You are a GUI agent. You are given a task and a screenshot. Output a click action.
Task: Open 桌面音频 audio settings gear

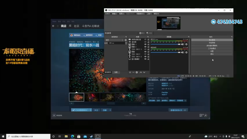coord(186,52)
